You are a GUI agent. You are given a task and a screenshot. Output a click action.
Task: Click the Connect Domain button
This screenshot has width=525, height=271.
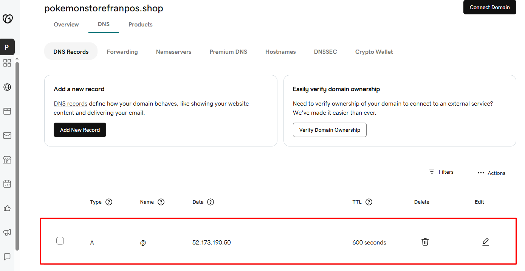(x=490, y=7)
